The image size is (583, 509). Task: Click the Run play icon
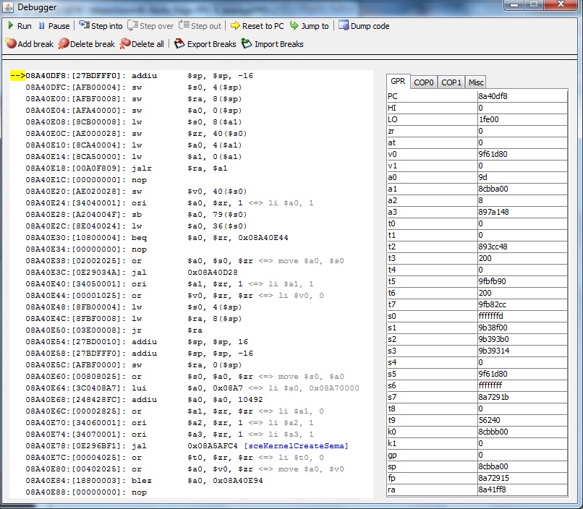click(11, 26)
